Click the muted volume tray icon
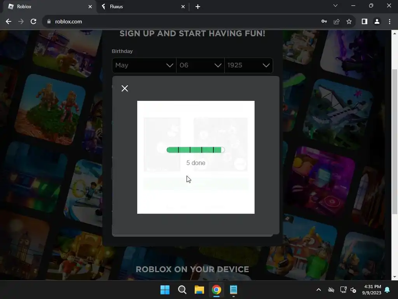Image resolution: width=398 pixels, height=299 pixels. pyautogui.click(x=353, y=290)
